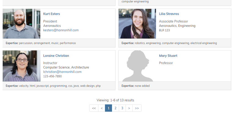Jump to pagination page 2
Viewport: 235px width, 117px height.
point(115,108)
